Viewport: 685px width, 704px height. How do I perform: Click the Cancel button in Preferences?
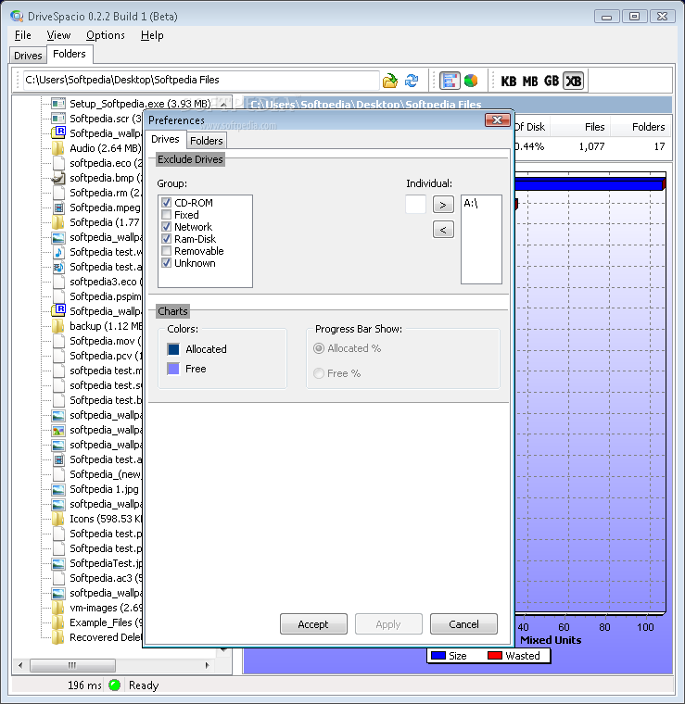coord(463,624)
